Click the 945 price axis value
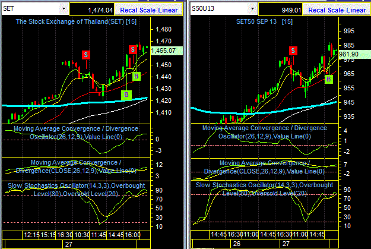Screen dimensions: 371x249 coord(349,103)
